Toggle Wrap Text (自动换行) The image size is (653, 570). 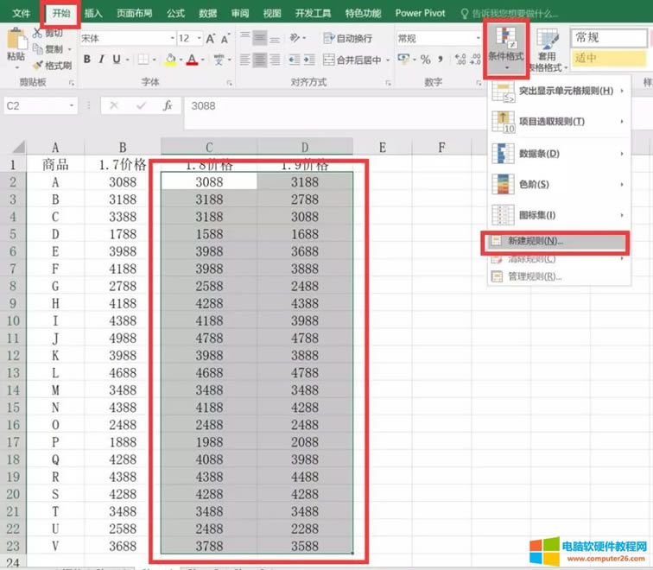tap(347, 39)
